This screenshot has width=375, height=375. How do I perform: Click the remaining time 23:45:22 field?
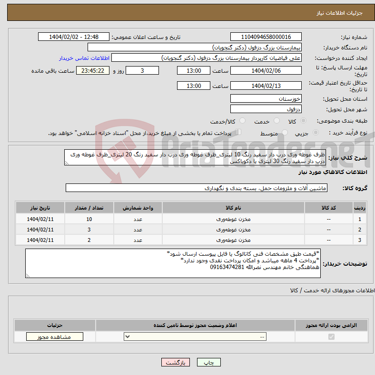pos(93,70)
